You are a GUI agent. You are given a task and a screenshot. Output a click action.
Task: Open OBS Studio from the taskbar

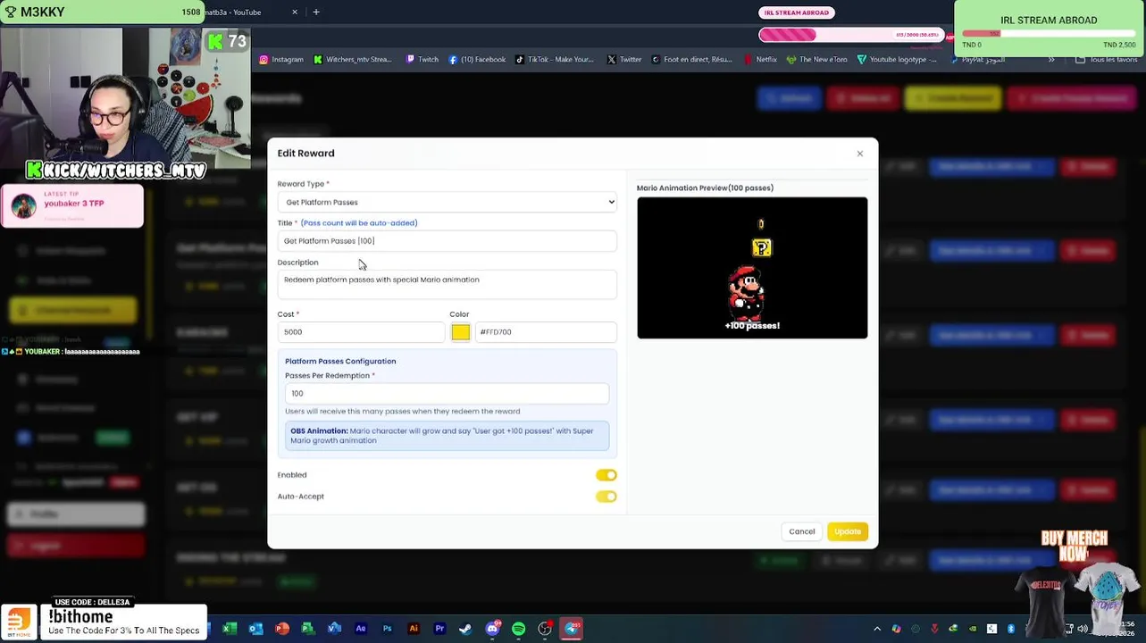pos(545,629)
